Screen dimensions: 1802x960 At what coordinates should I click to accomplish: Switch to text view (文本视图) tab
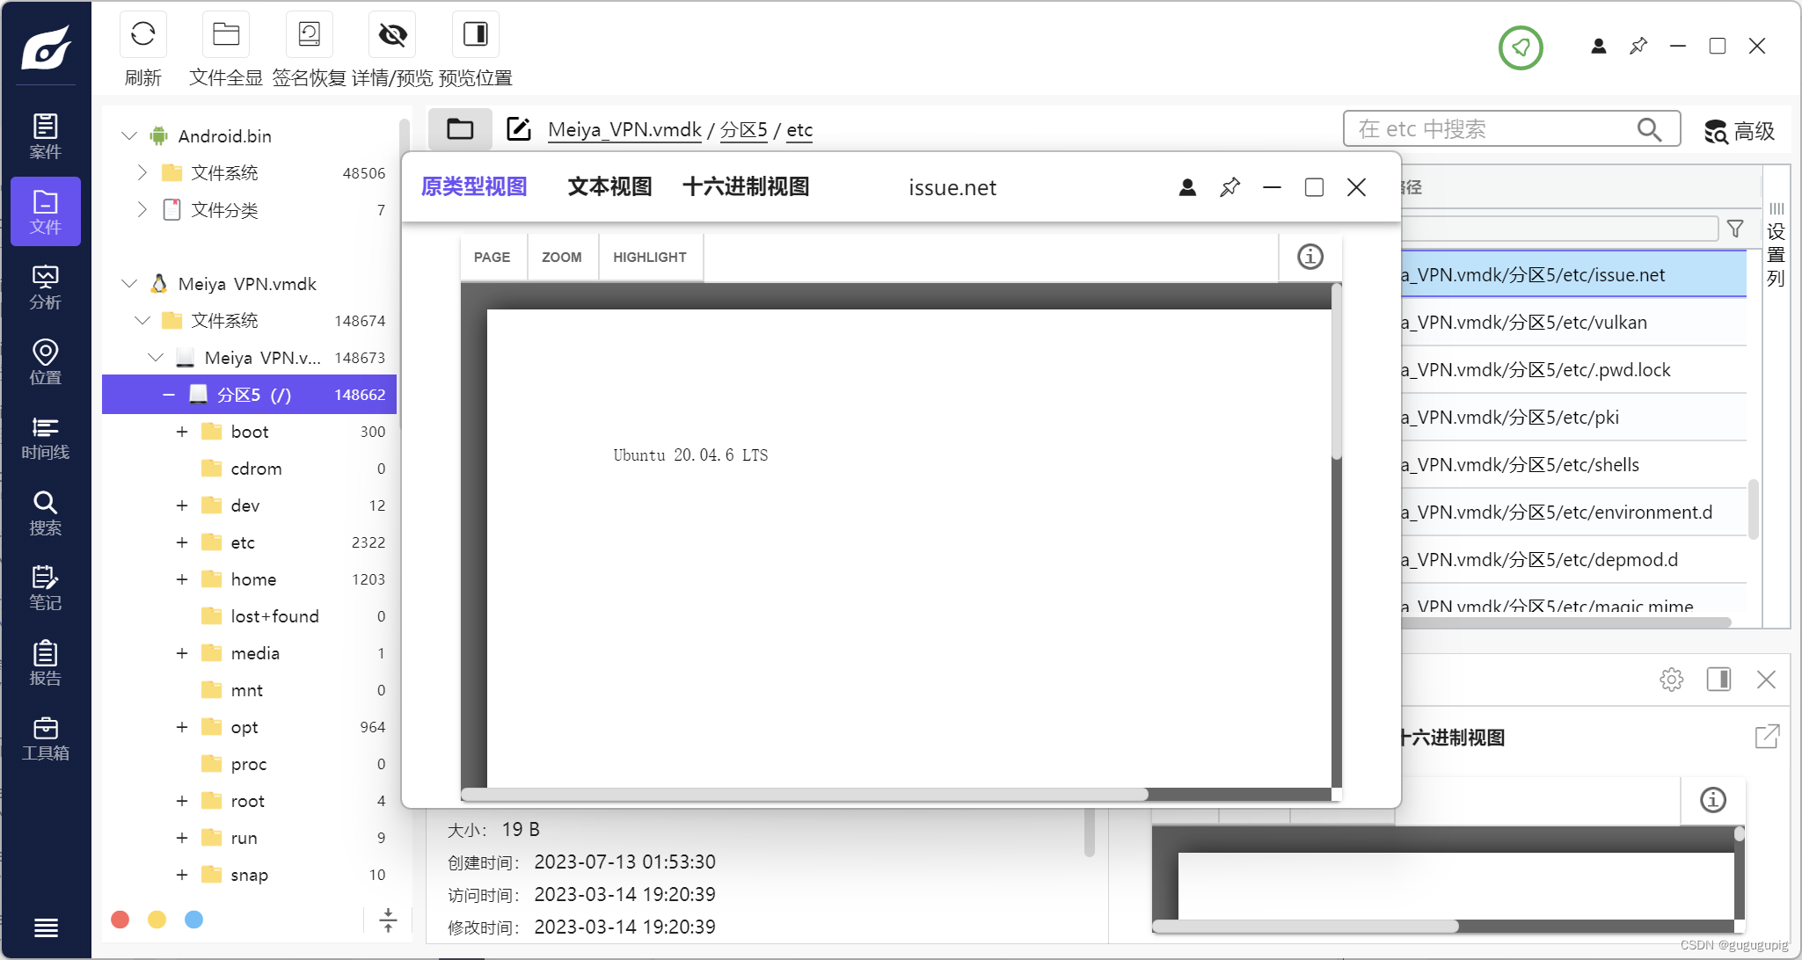coord(609,186)
